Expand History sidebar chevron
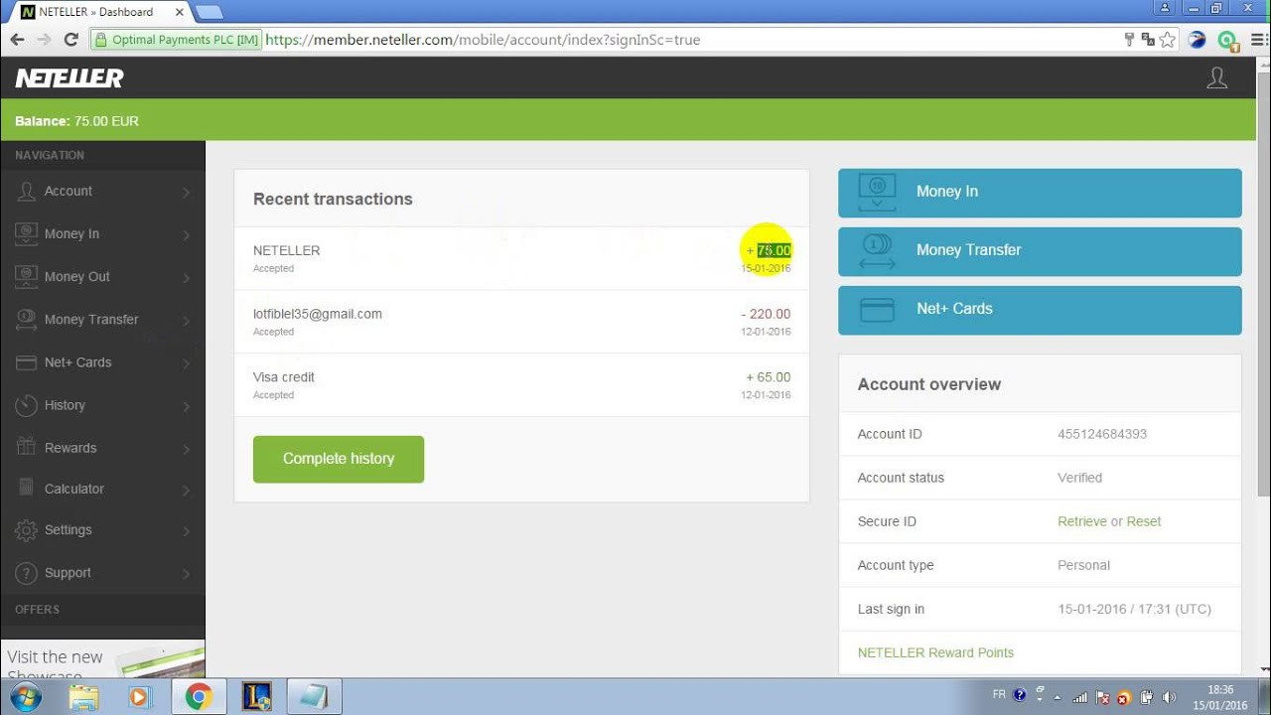The width and height of the screenshot is (1271, 715). click(x=186, y=406)
